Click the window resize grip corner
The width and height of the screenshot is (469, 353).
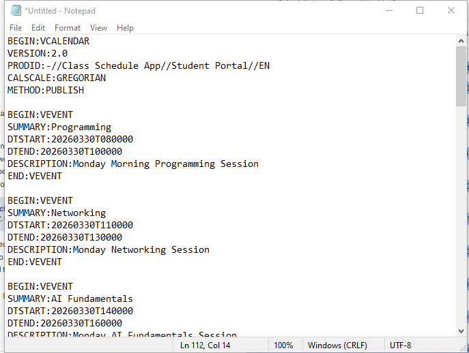[463, 347]
